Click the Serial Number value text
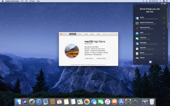Image resolution: width=170 pixels, height=106 pixels. pos(97,55)
